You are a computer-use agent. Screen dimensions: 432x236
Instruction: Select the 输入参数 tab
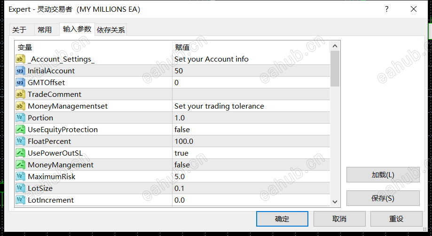(77, 29)
